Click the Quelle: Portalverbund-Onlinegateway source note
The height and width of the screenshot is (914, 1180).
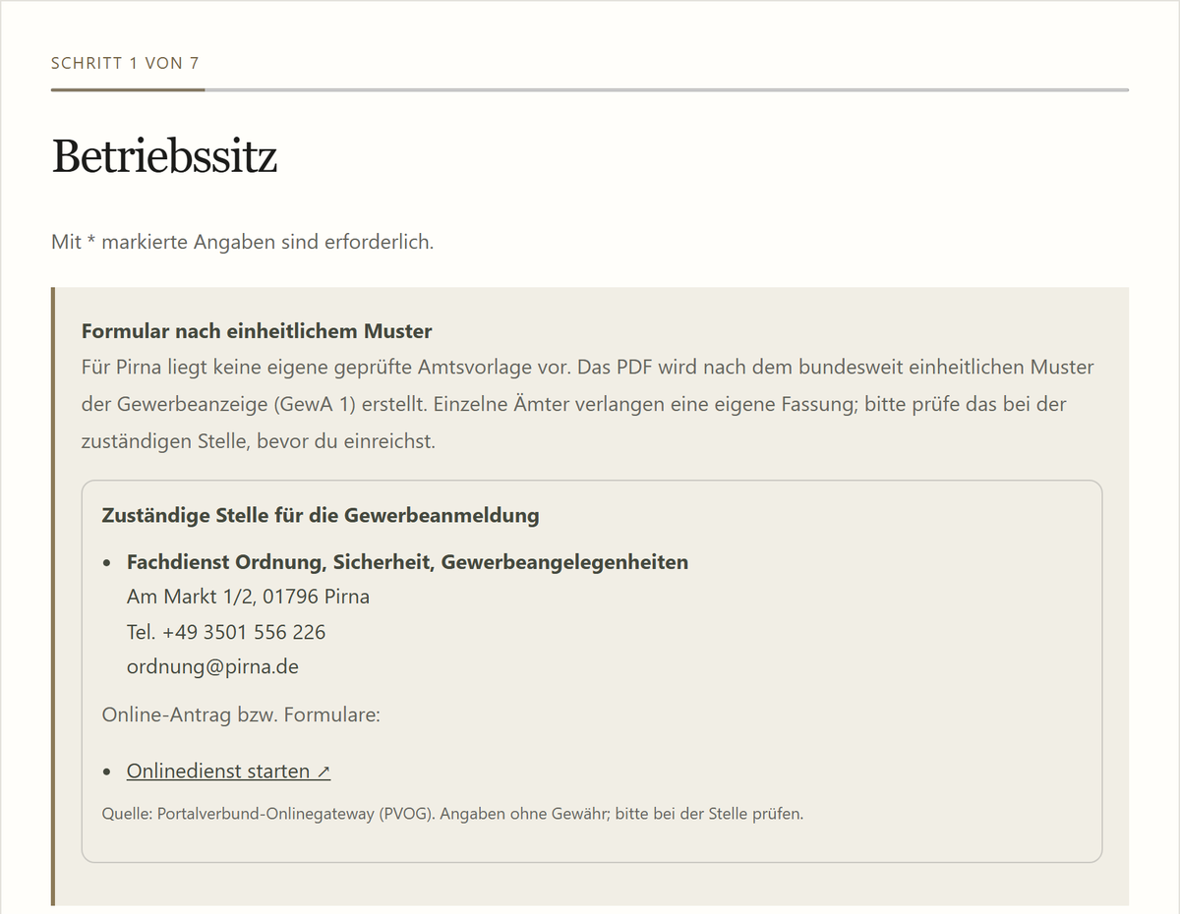point(452,814)
